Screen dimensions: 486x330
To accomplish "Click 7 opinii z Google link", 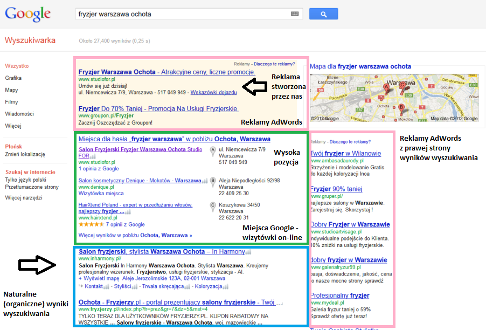I will point(125,224).
